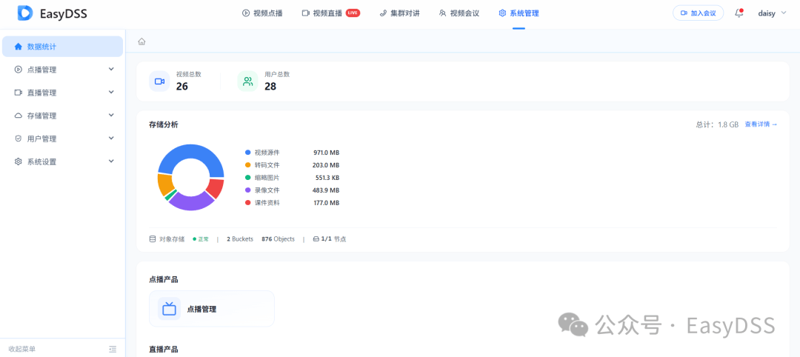Image resolution: width=800 pixels, height=357 pixels.
Task: Expand the 用户管理 sidebar chevron
Action: coord(111,139)
